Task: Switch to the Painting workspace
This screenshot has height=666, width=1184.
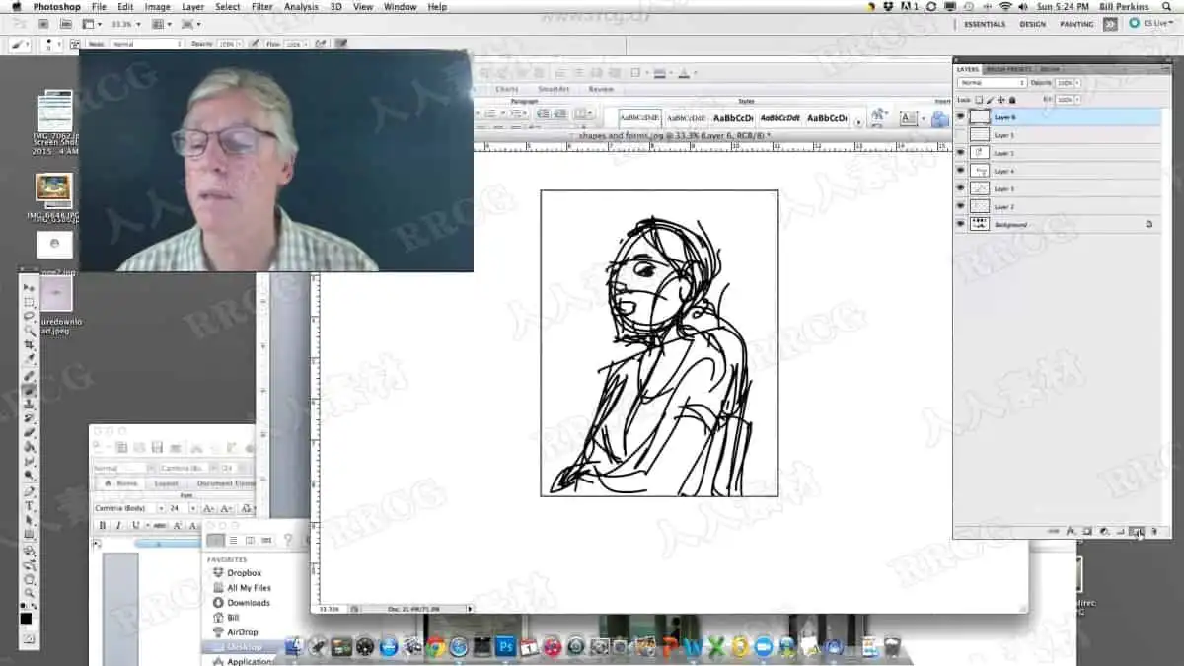Action: (1076, 24)
